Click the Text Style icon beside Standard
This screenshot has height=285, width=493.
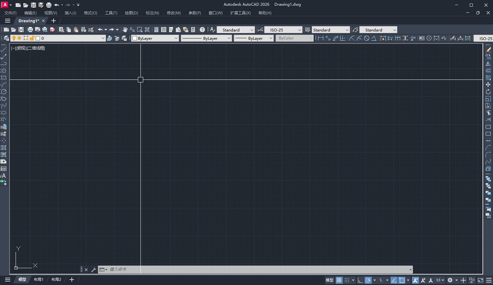coord(212,30)
